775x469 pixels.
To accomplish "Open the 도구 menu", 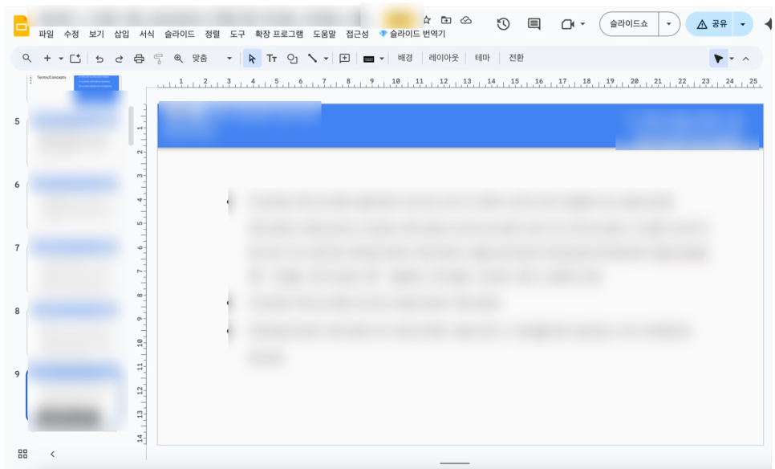I will [237, 35].
